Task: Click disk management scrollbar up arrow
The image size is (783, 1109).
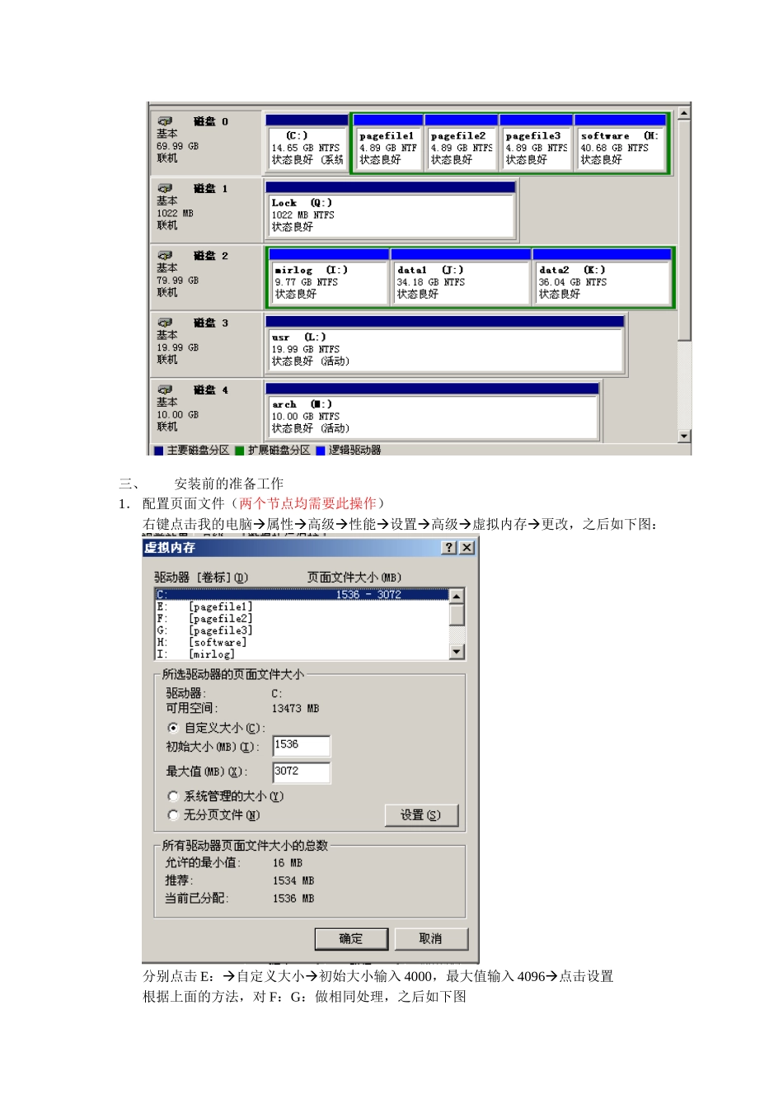Action: pos(684,113)
